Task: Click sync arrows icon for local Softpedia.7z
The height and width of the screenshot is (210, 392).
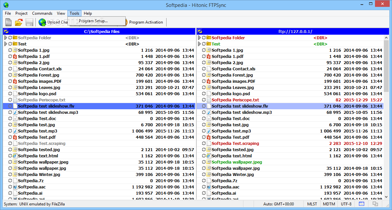Action: [x=10, y=181]
